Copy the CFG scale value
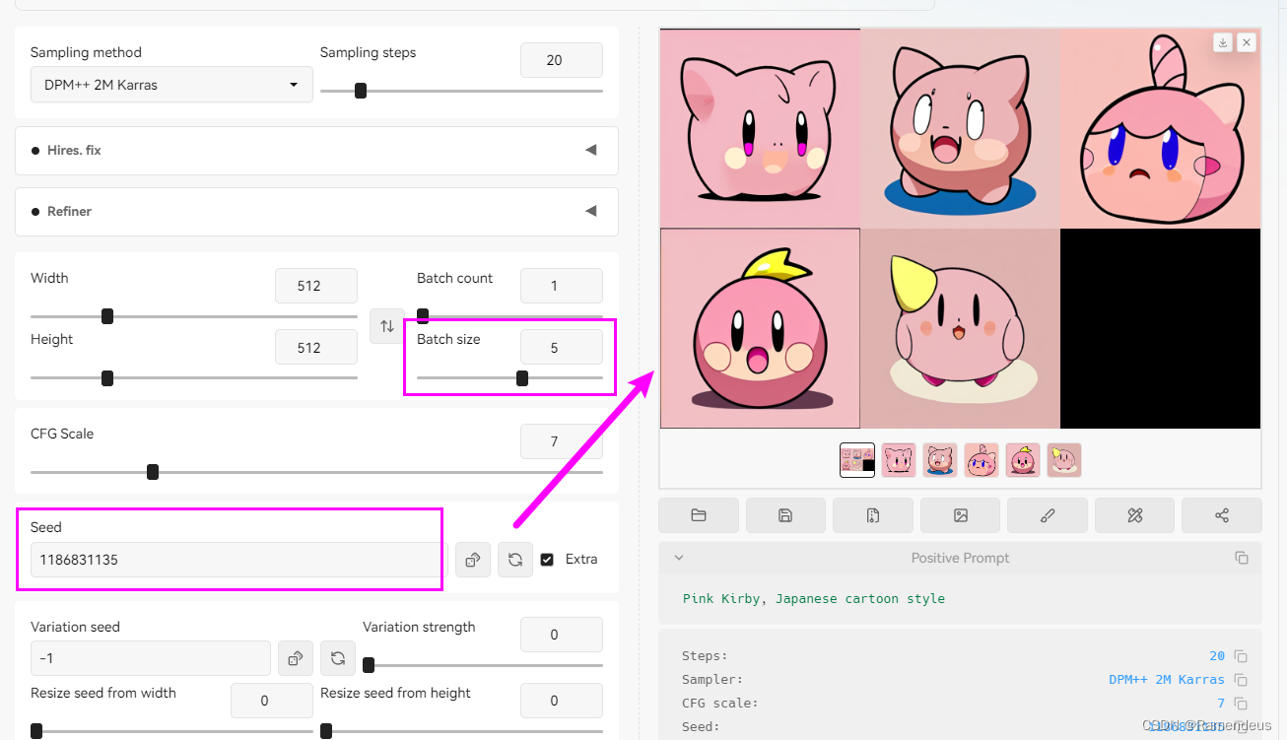1287x740 pixels. [1242, 704]
